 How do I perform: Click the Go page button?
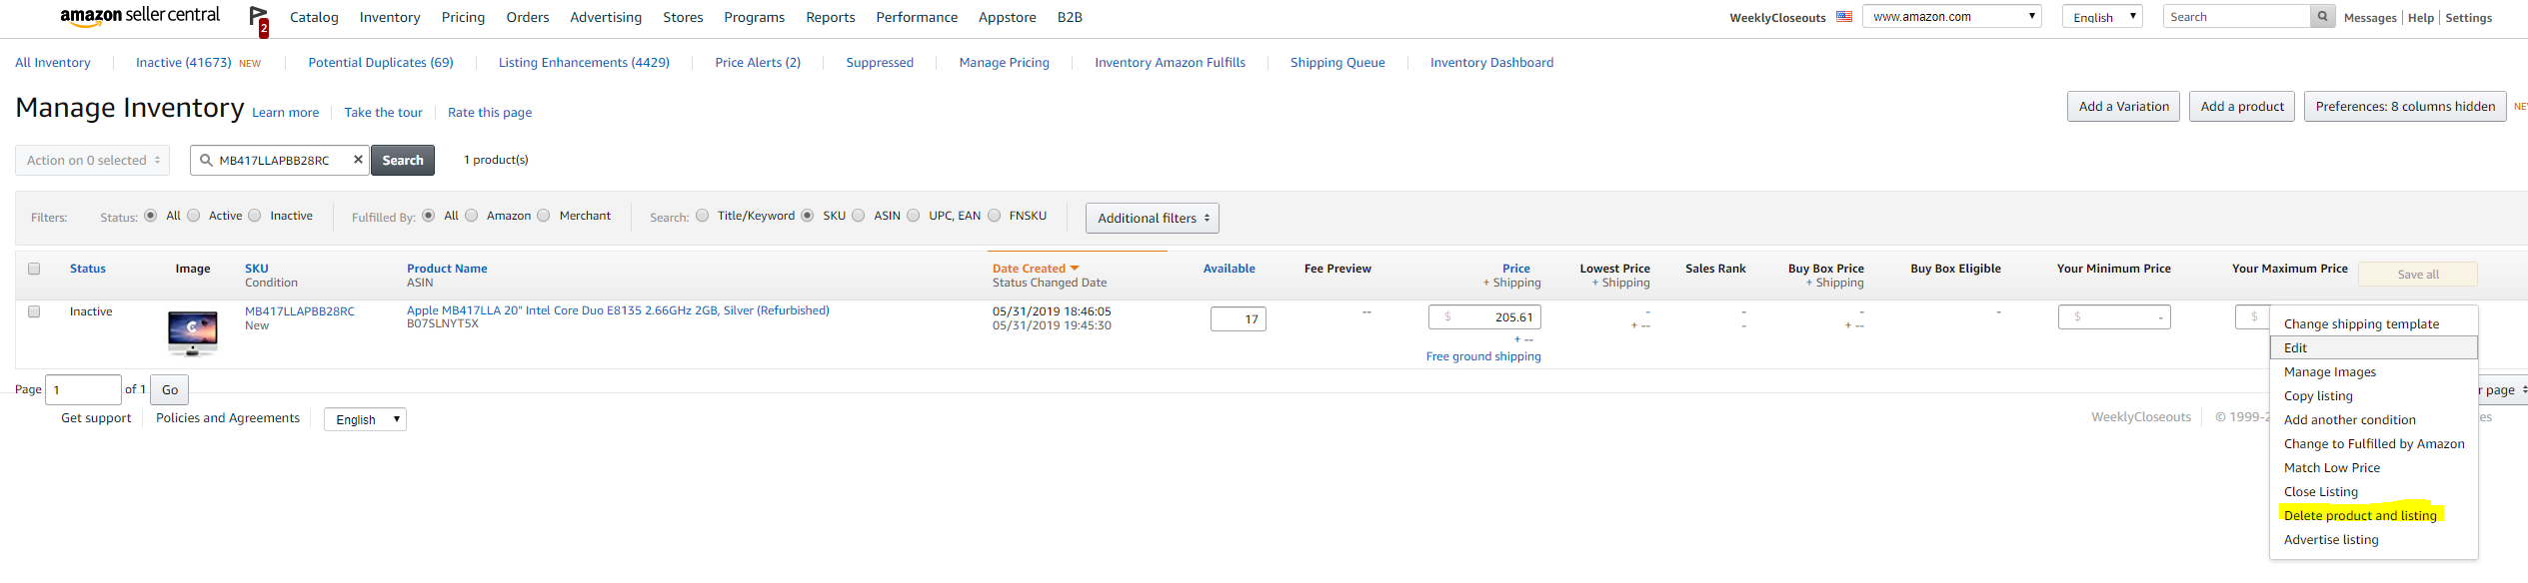(170, 389)
